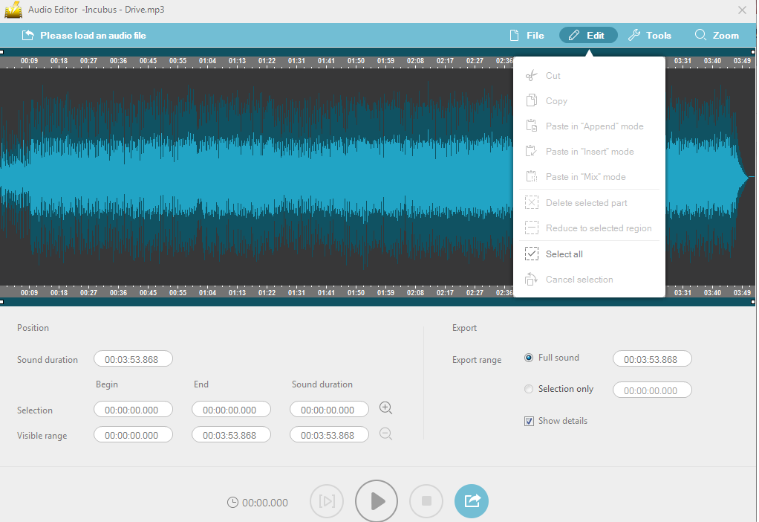Click the play-from-beginning icon
This screenshot has height=522, width=759.
pos(327,500)
